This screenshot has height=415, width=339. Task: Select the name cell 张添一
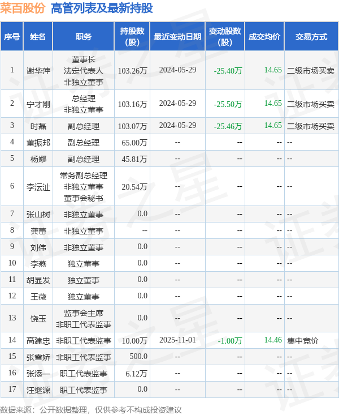[38, 374]
